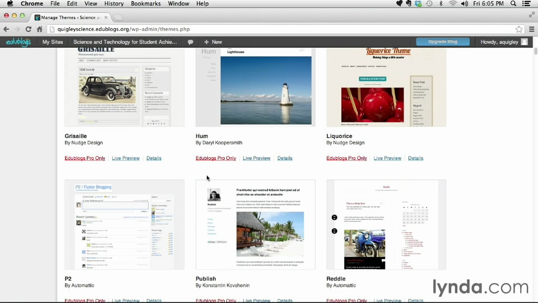Viewport: 538px width, 303px height.
Task: Open the View menu
Action: tap(91, 3)
